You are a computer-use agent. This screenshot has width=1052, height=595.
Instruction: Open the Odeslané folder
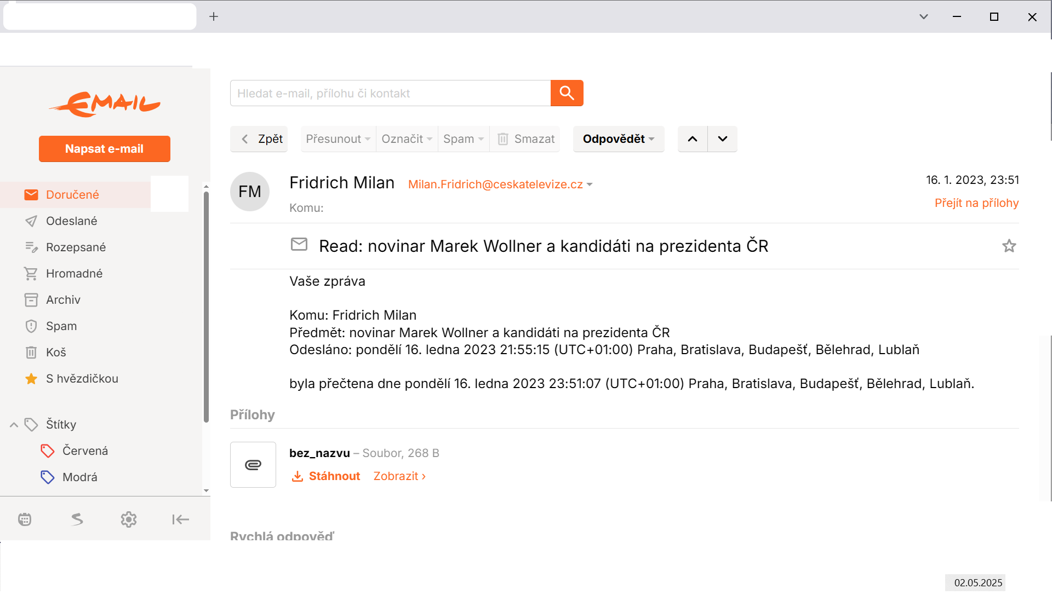(71, 221)
